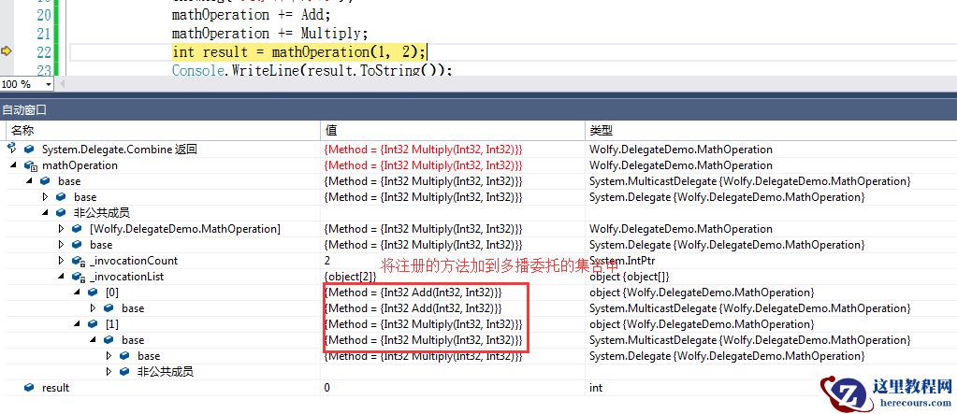The image size is (957, 414).
Task: Click line number 22 in the gutter
Action: tap(43, 52)
